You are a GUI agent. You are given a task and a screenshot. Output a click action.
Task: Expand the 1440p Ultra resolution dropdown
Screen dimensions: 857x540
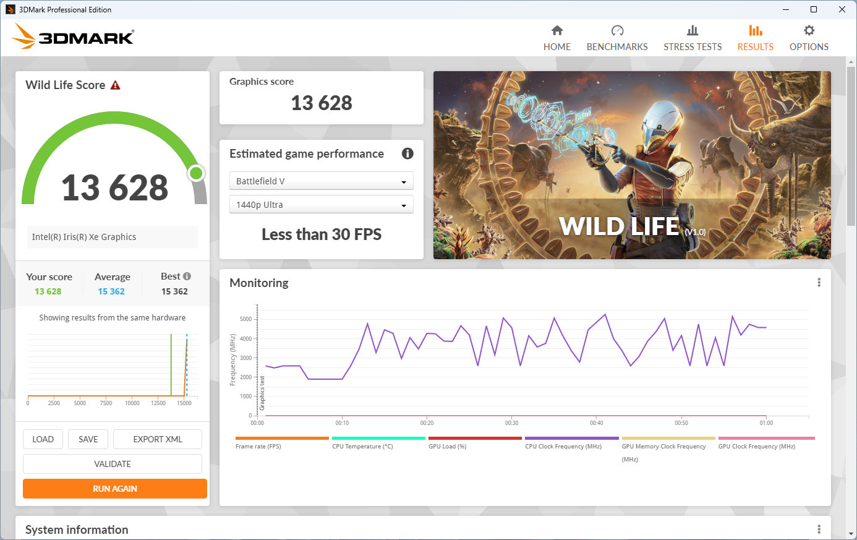click(x=321, y=205)
